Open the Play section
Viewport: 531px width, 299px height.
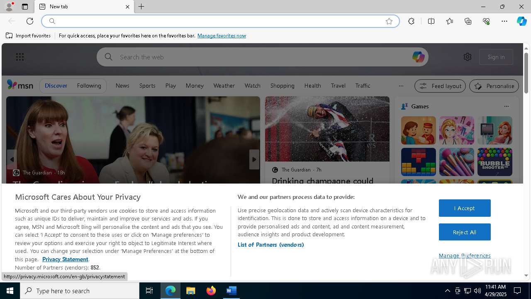click(x=171, y=86)
